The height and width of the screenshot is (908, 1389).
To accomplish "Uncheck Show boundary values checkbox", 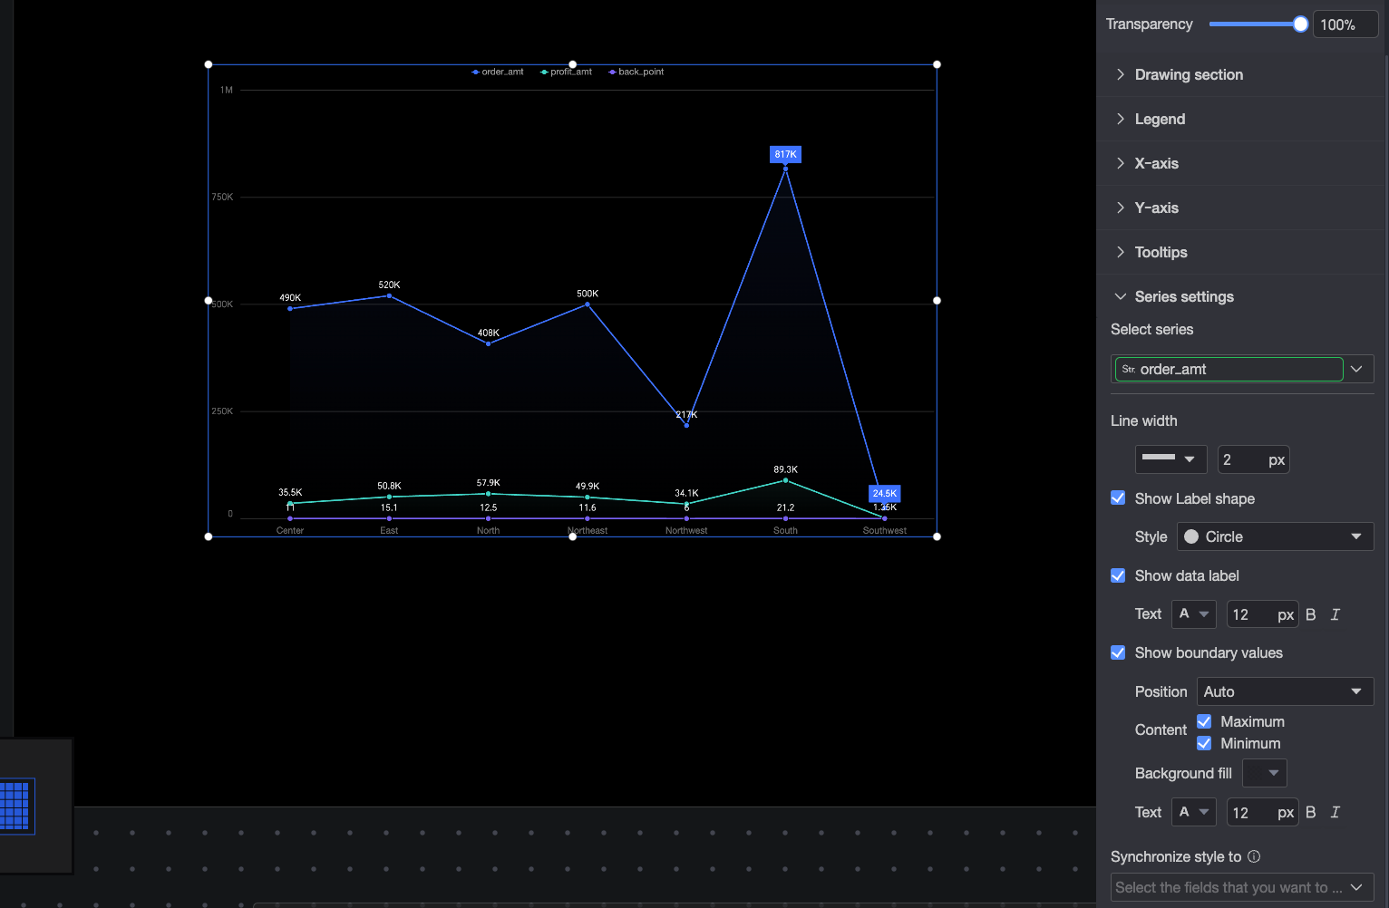I will [x=1118, y=652].
